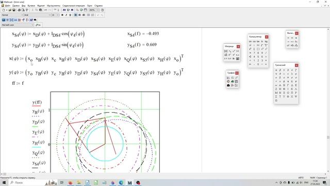Image resolution: width=330 pixels, height=186 pixels.
Task: Open the Правка menu
Action: point(16,6)
